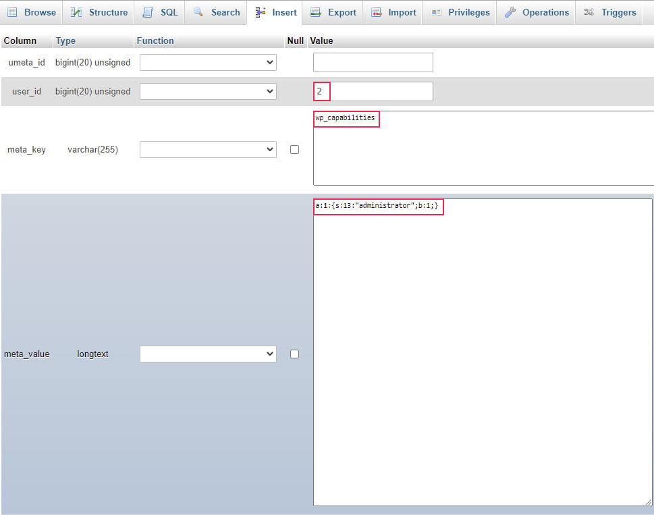This screenshot has height=515, width=654.
Task: Switch to the Operations tab
Action: 536,13
